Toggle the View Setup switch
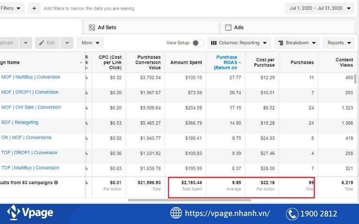The image size is (359, 224). tap(198, 43)
